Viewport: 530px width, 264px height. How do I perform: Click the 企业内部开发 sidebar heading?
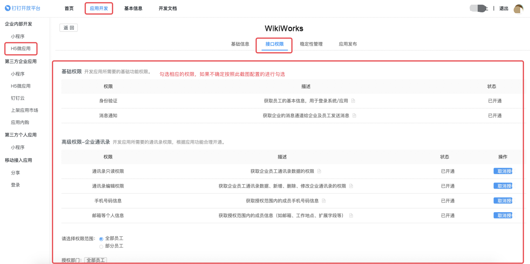18,24
